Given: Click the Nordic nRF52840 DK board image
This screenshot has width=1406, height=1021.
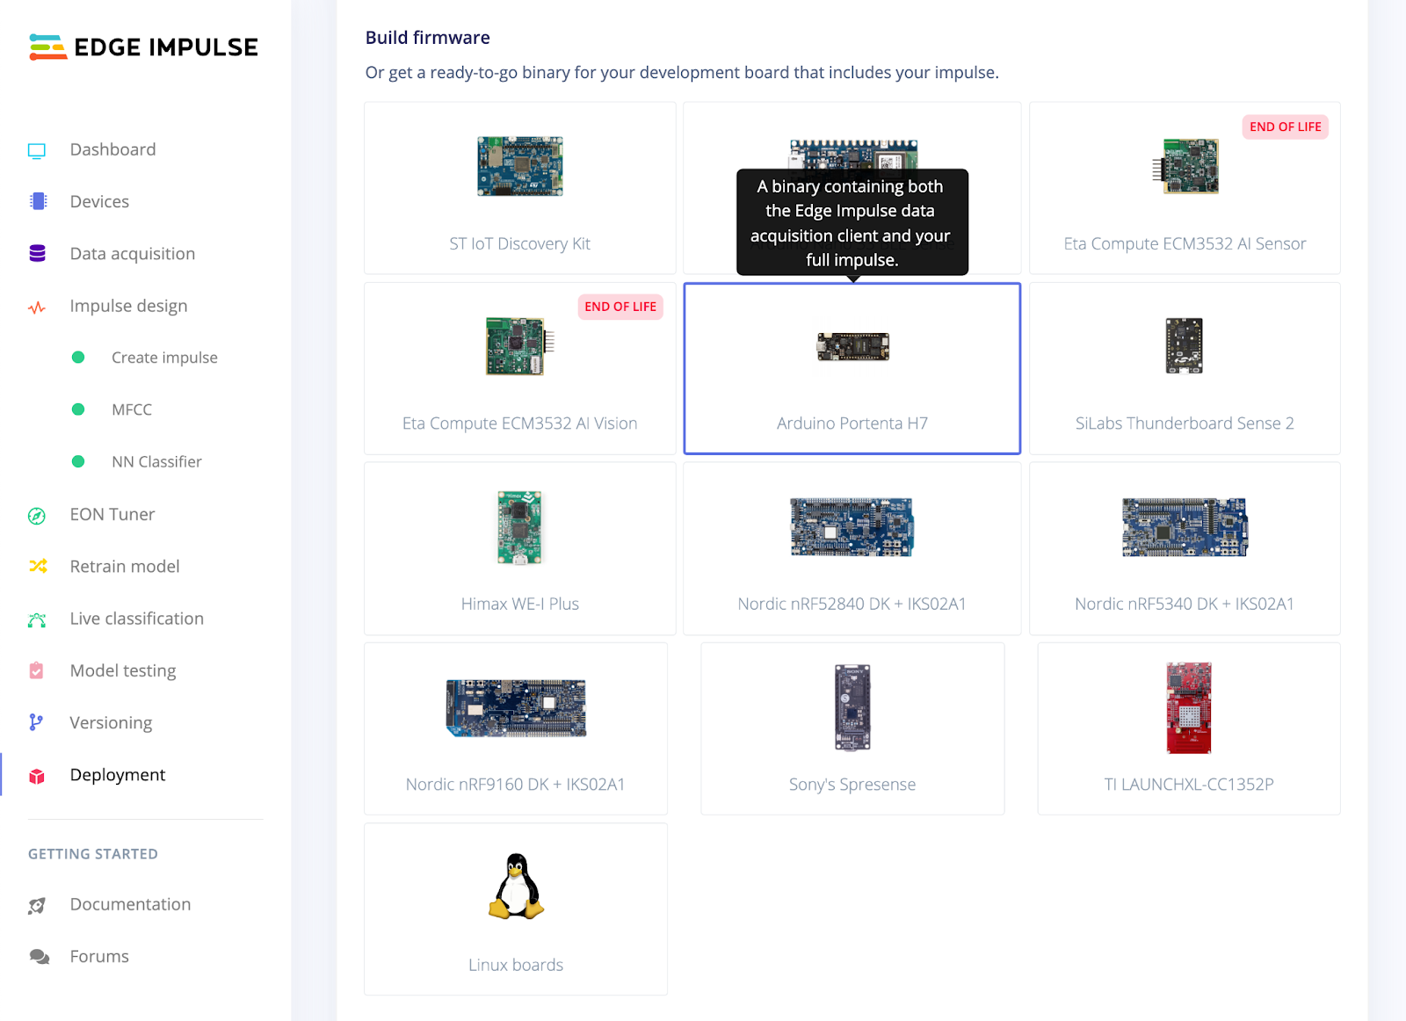Looking at the screenshot, I should [852, 527].
